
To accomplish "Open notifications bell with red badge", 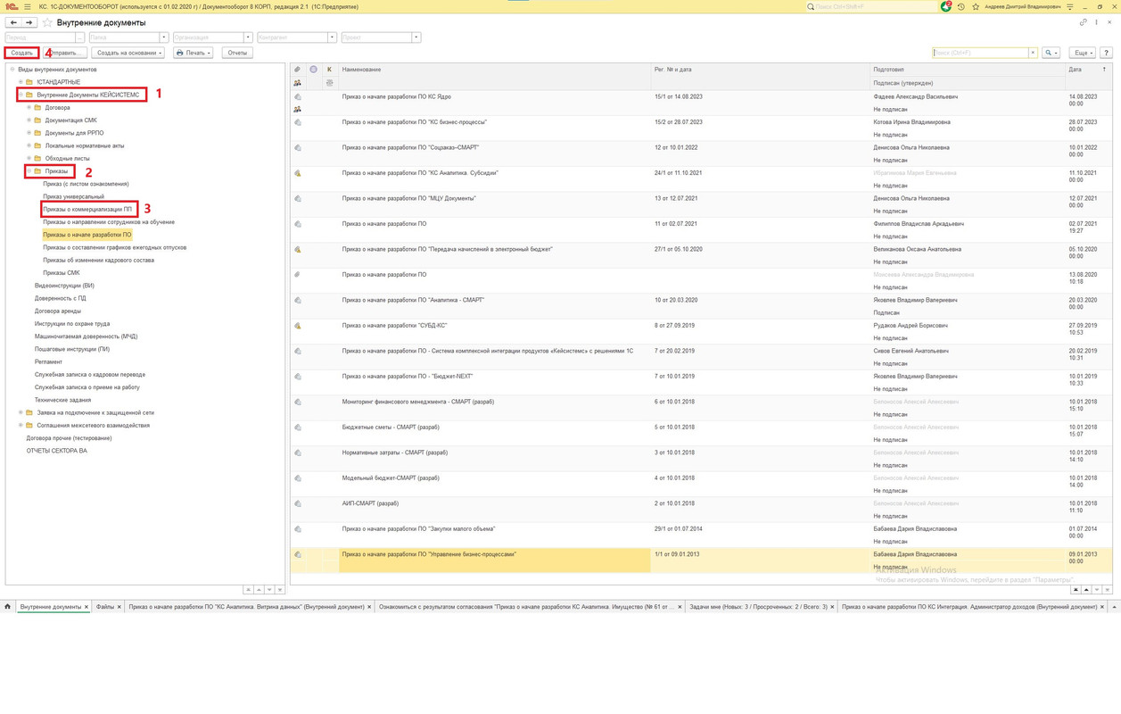I will [945, 6].
